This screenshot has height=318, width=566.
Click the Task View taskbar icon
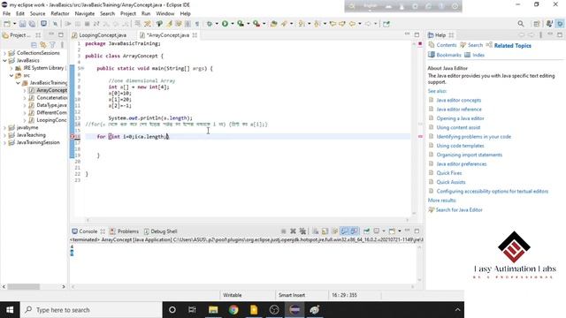tap(192, 310)
